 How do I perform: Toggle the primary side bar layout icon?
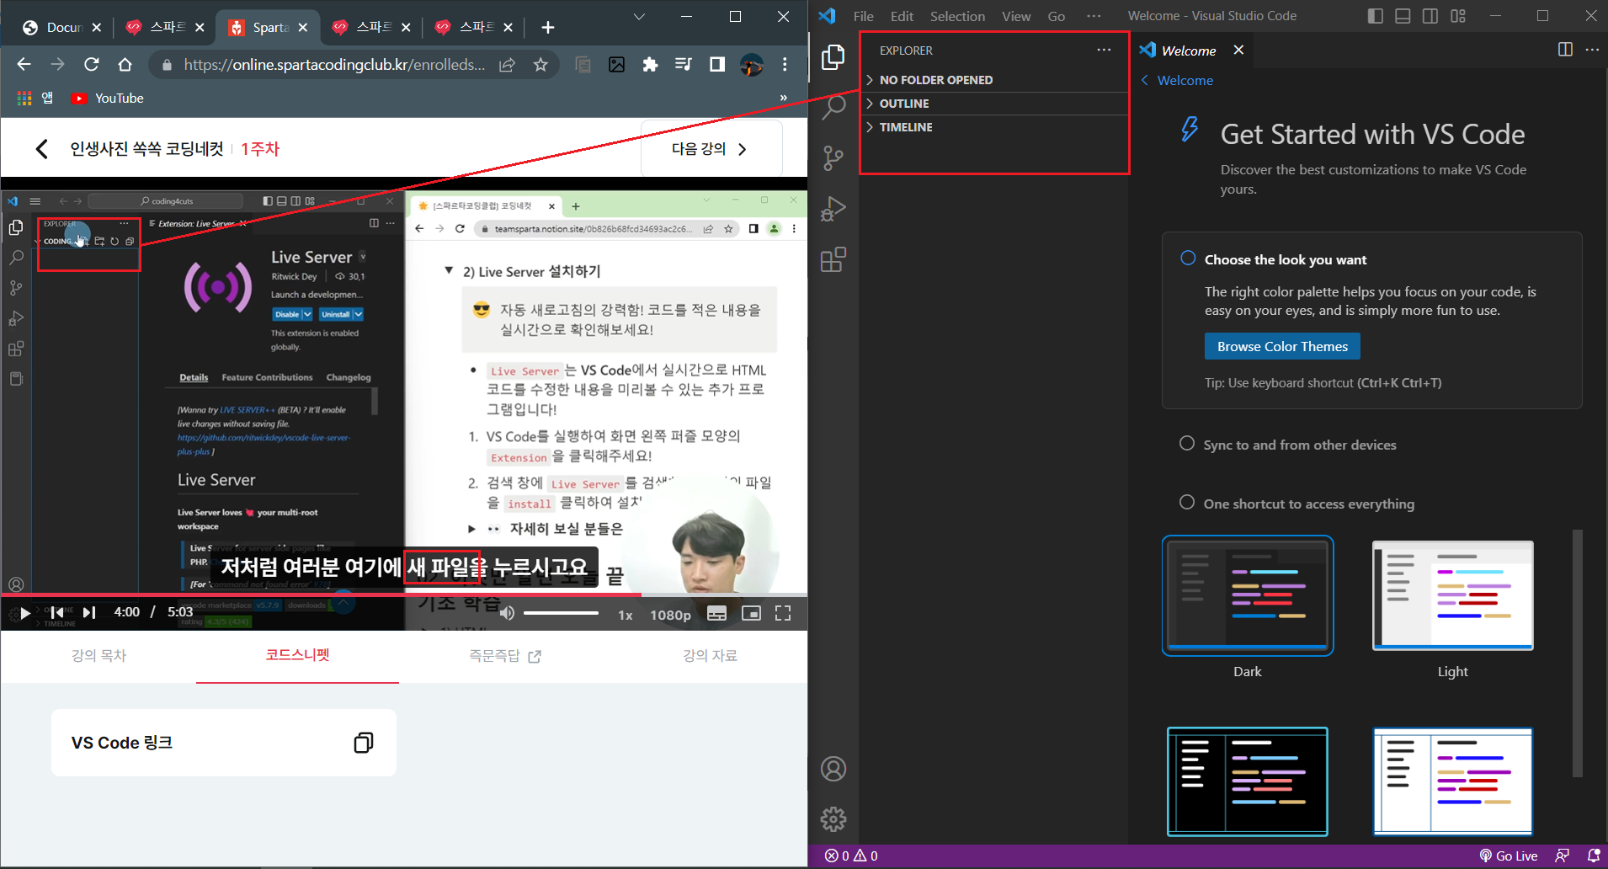[1376, 16]
